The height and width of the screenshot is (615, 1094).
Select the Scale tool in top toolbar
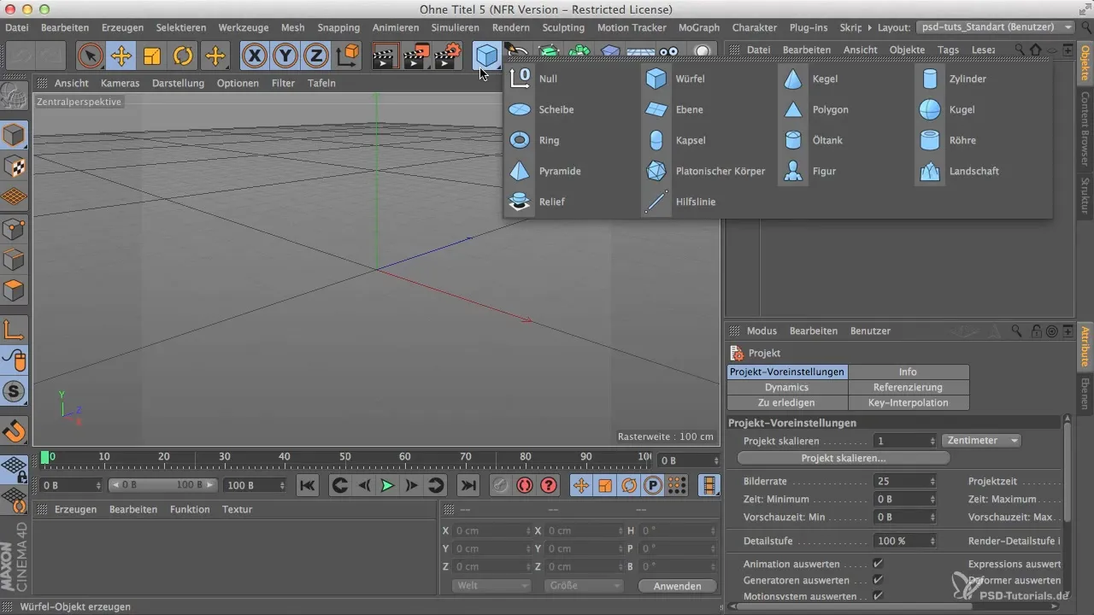point(152,56)
